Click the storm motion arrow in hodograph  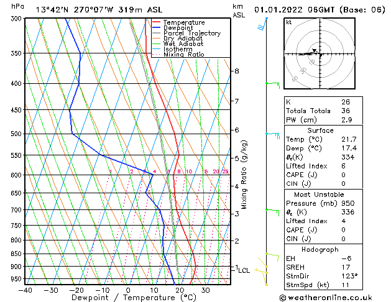click(315, 51)
